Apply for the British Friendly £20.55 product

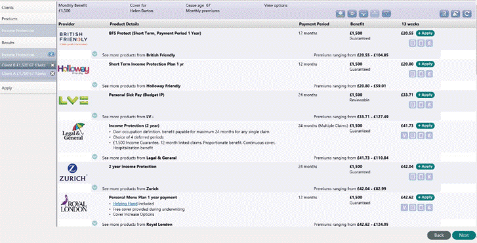pos(425,33)
